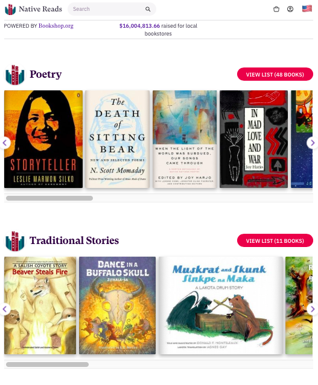The width and height of the screenshot is (318, 385).
Task: Click the Native Reads logo icon
Action: (x=10, y=9)
